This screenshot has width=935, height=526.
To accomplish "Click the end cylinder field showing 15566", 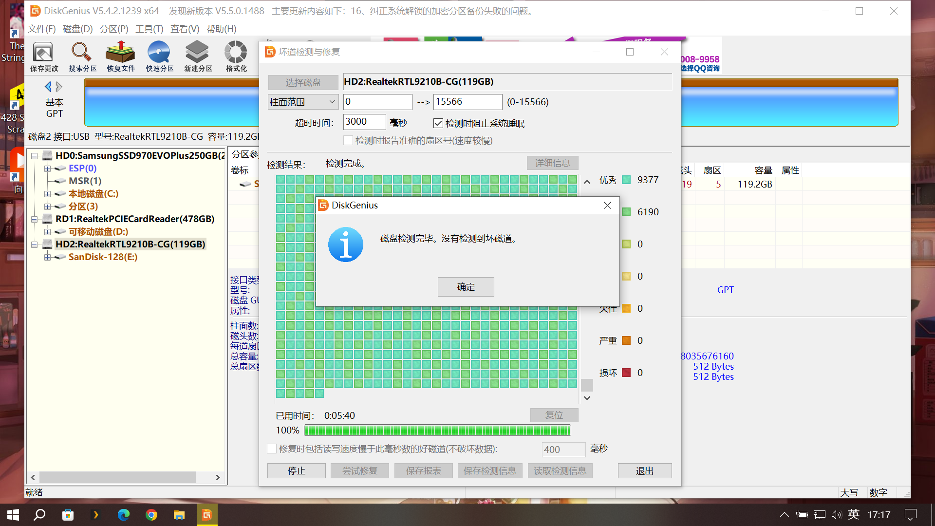I will click(468, 102).
